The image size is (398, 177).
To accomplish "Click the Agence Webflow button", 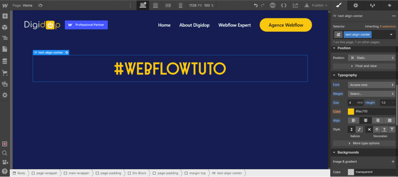I will (286, 25).
